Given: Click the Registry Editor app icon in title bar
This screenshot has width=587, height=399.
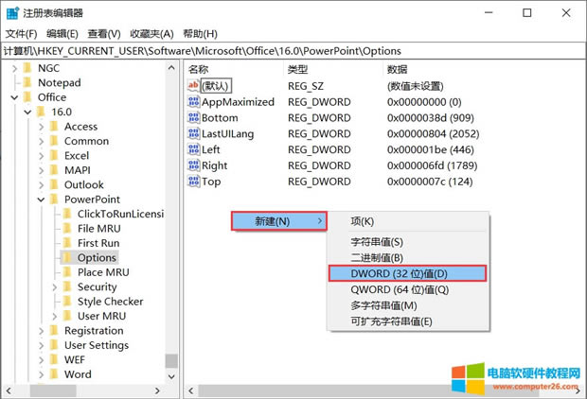Looking at the screenshot, I should pos(10,12).
